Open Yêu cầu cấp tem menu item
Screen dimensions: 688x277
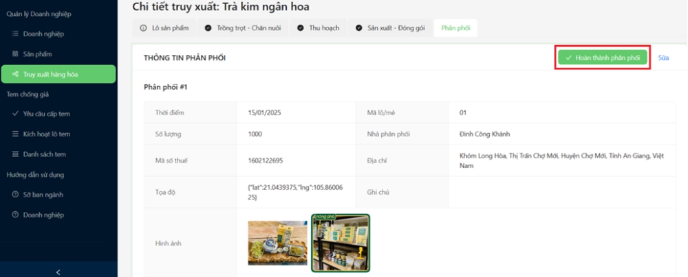58,114
